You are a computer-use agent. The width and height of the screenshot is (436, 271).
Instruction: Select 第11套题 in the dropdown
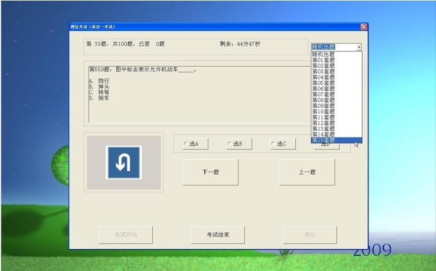click(336, 117)
